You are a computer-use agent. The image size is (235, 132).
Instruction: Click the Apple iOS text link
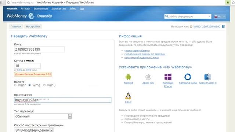(x=148, y=83)
